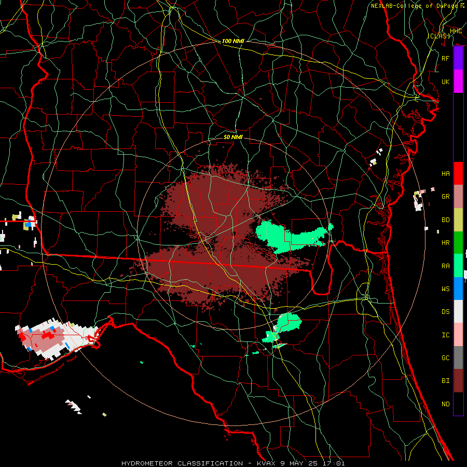
Task: Click the HA legend label
Action: [446, 174]
